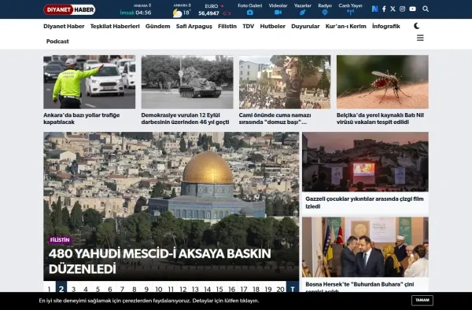Go to slider page 5
Viewport: 472px width, 310px height.
tap(98, 289)
